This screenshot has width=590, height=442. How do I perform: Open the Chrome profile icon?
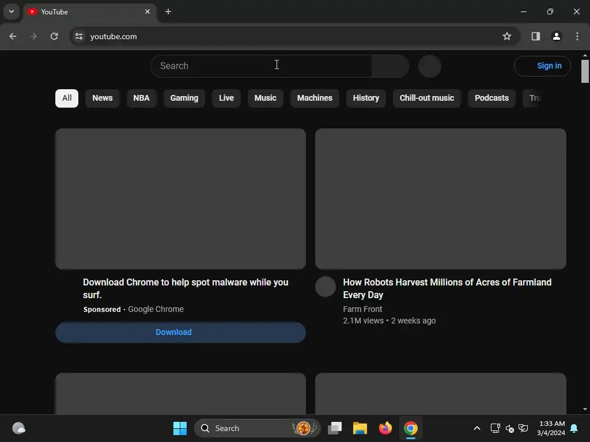click(557, 36)
